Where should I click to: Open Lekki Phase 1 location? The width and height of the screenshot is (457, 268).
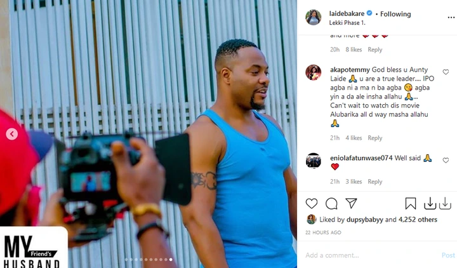tap(347, 23)
